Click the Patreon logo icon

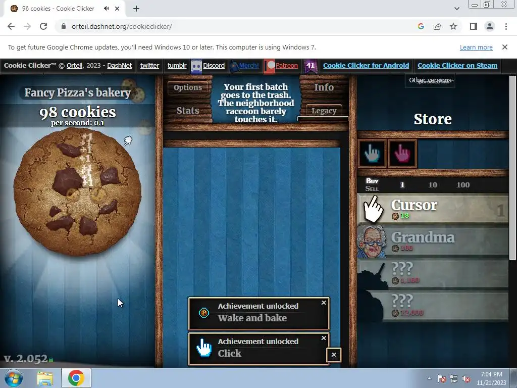(270, 66)
